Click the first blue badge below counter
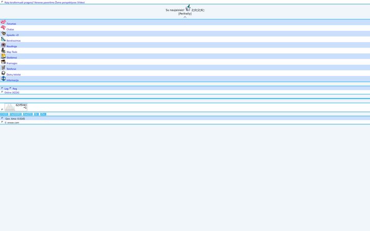This screenshot has width=370, height=231. (4, 114)
